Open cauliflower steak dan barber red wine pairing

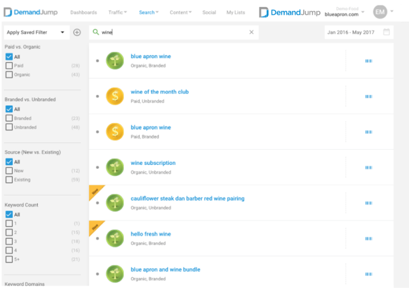tap(187, 199)
